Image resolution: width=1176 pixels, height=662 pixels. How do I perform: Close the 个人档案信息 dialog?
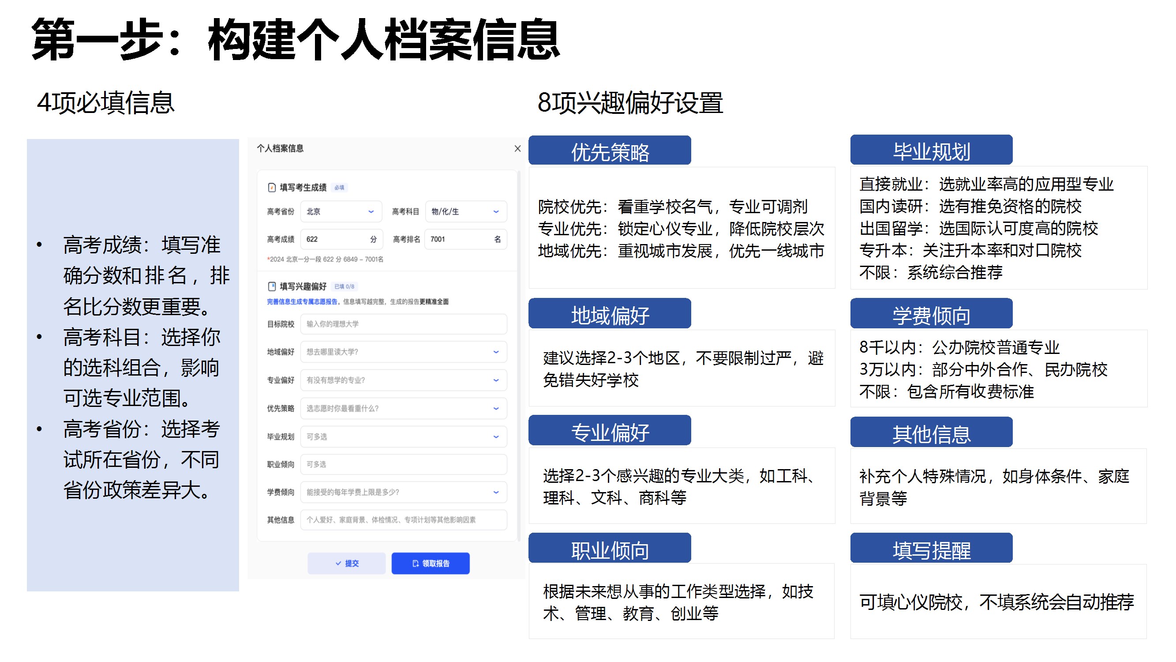click(x=517, y=148)
